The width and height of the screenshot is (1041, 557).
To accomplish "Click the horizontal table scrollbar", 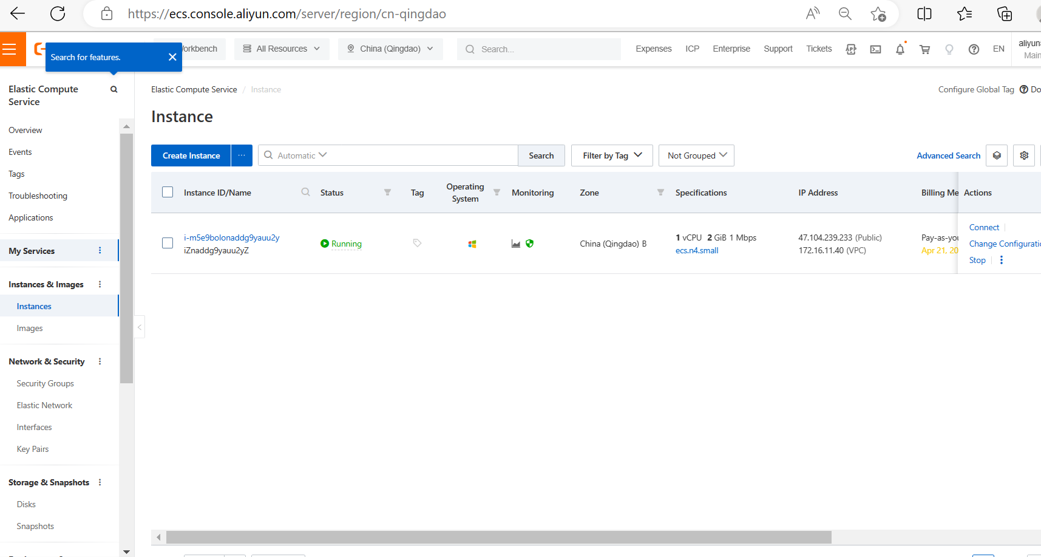I will pos(498,538).
